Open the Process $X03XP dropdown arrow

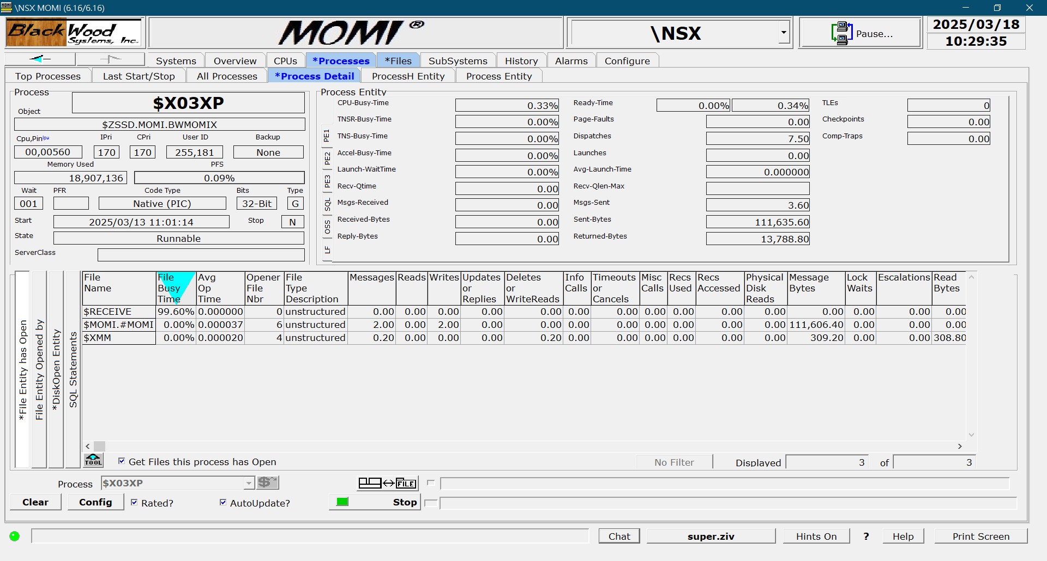coord(249,483)
